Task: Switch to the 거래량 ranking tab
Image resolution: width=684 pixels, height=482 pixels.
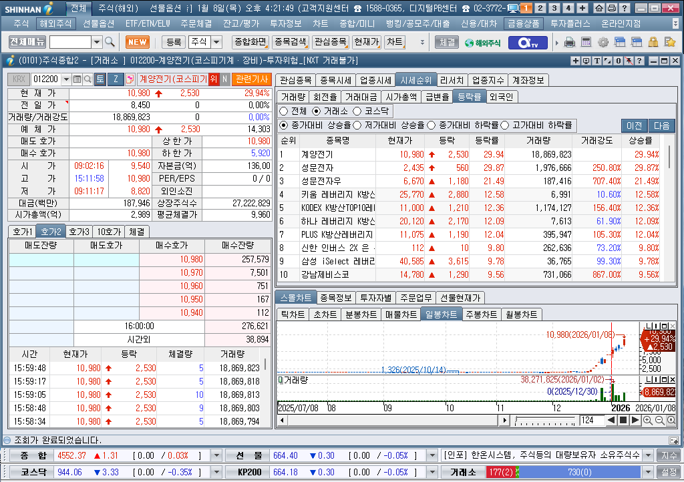Action: (x=293, y=97)
